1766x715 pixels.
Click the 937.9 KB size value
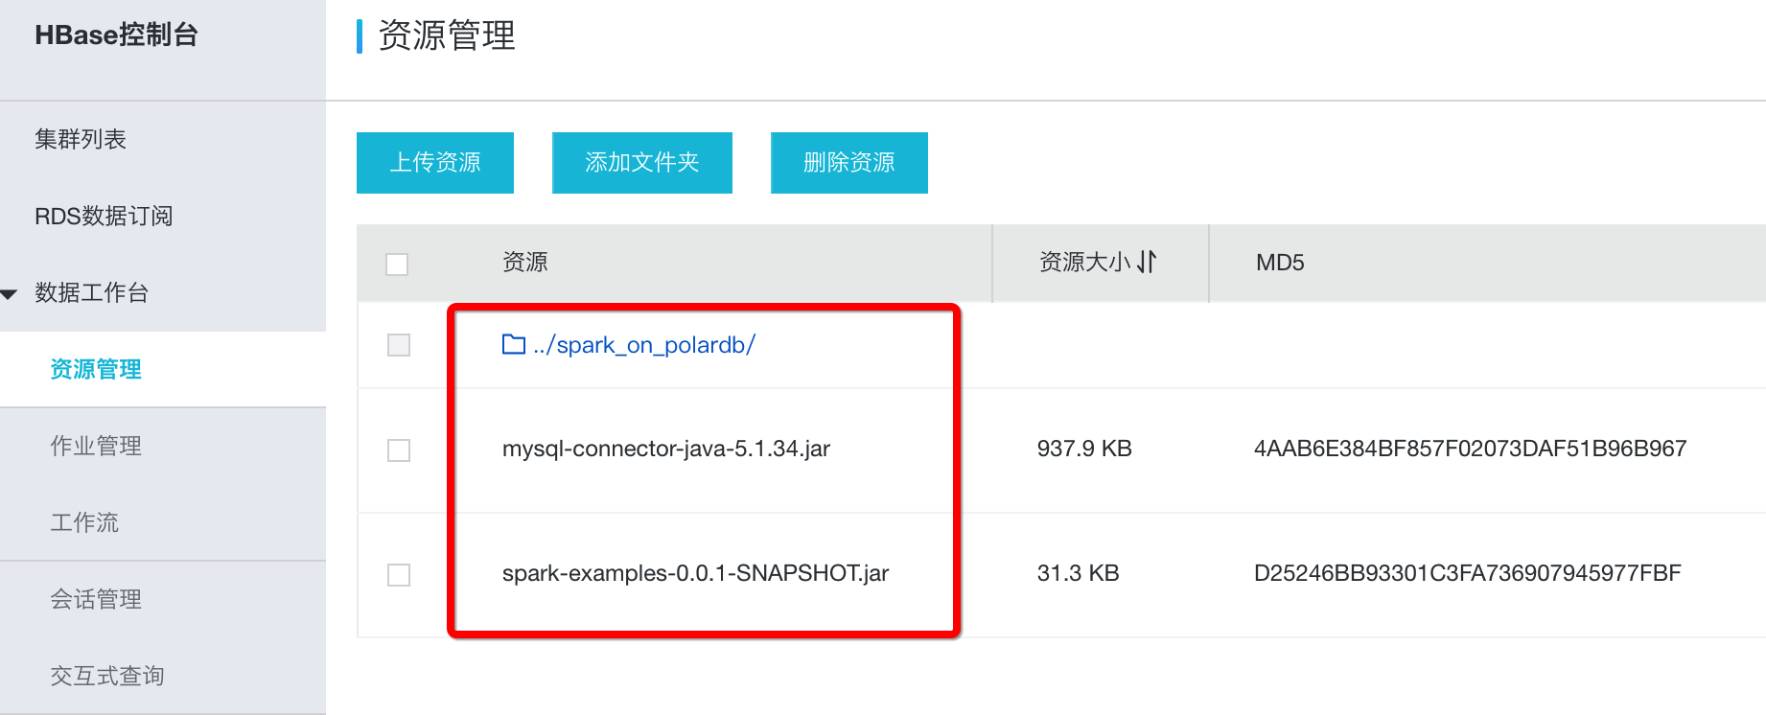coord(1084,449)
